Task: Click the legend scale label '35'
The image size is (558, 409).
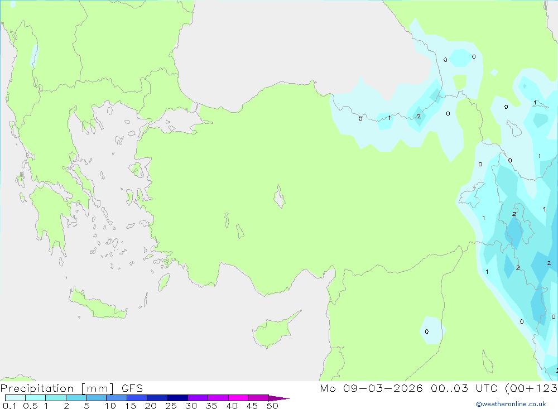Action: [x=211, y=406]
